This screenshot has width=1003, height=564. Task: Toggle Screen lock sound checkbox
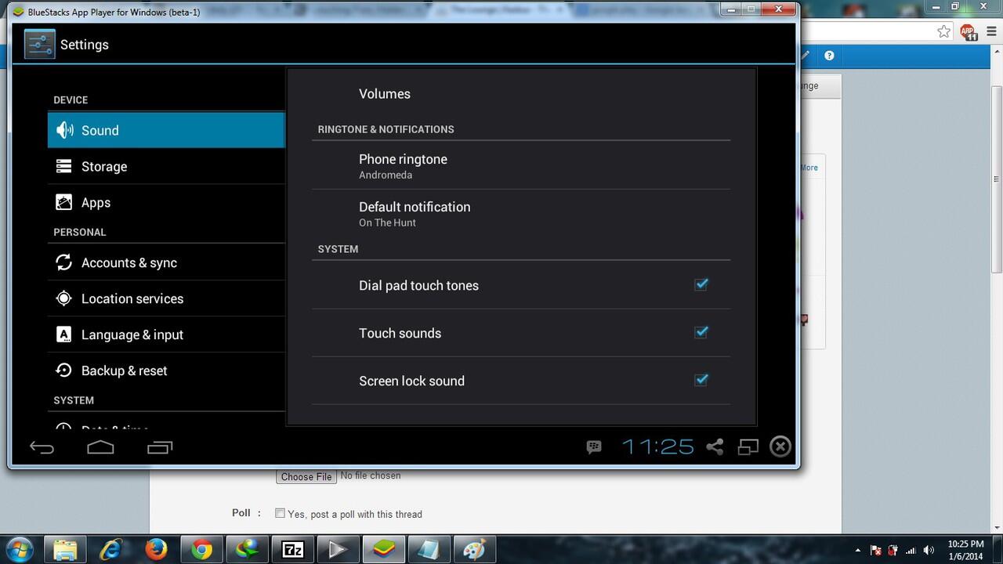[701, 380]
